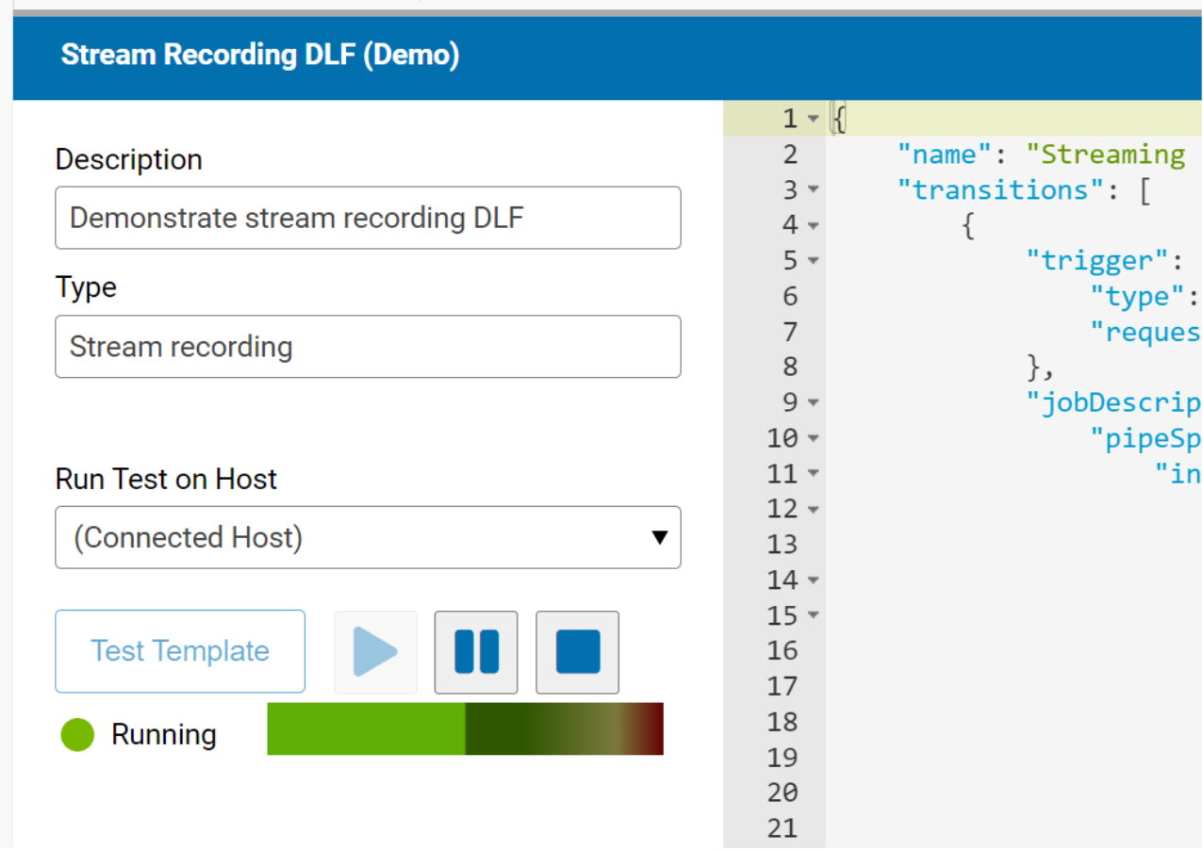1203x850 pixels.
Task: Collapse the transitions array at line 3
Action: pos(813,190)
